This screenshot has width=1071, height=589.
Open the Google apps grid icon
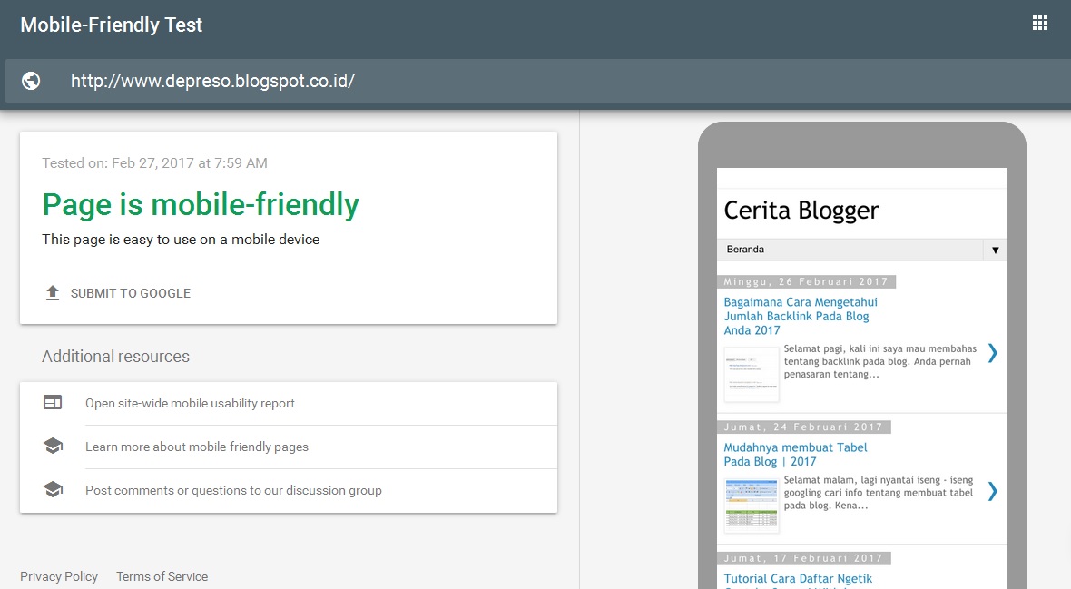point(1039,24)
